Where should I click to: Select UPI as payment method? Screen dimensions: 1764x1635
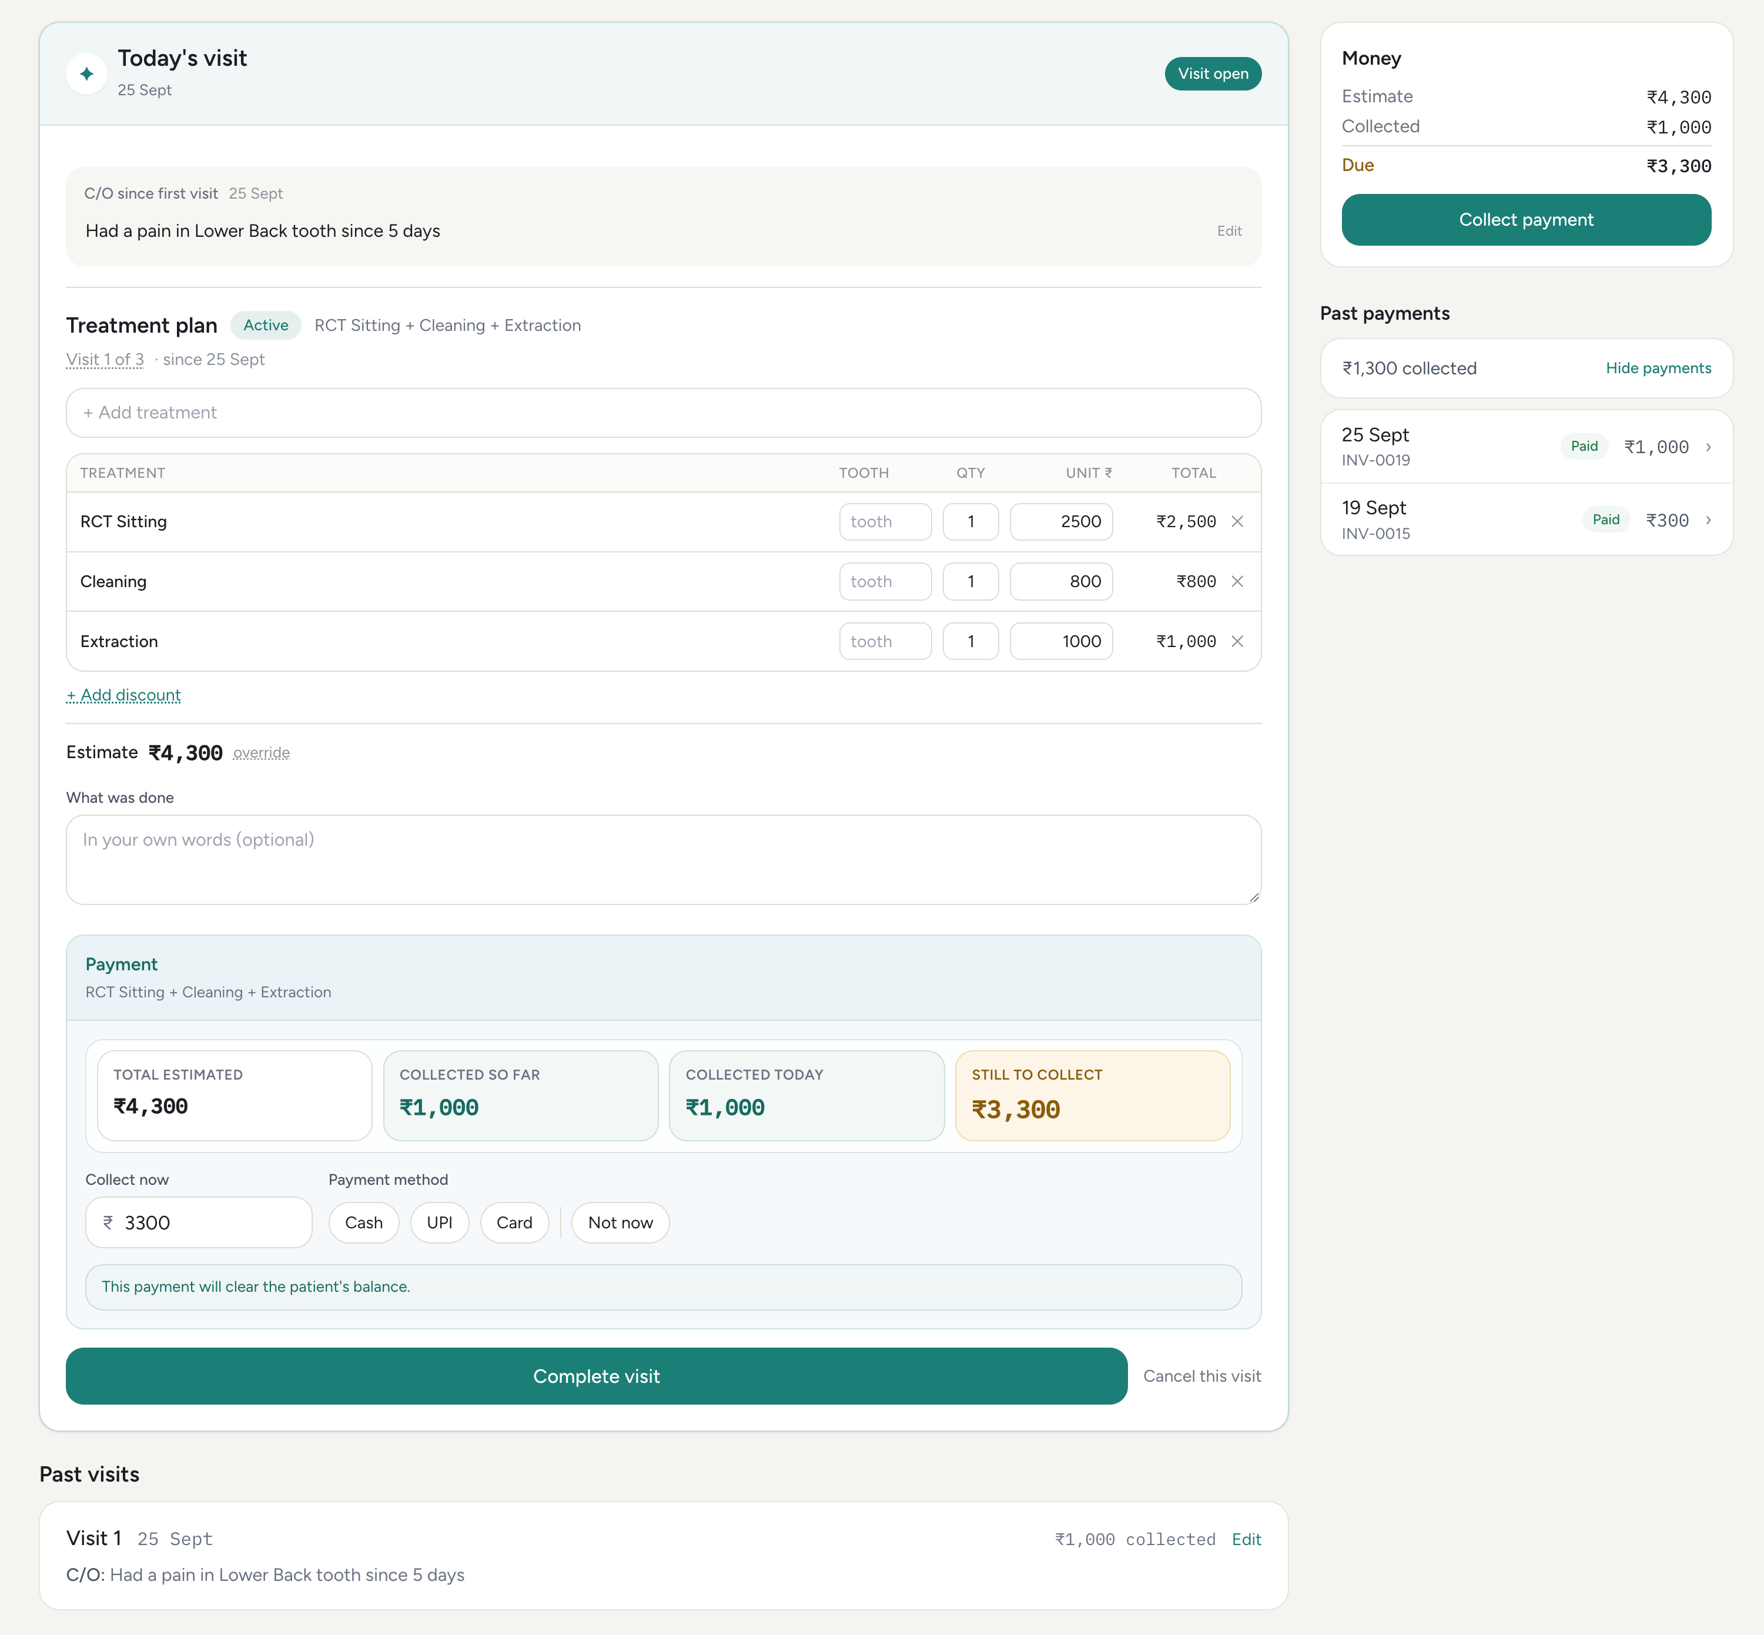pos(440,1222)
